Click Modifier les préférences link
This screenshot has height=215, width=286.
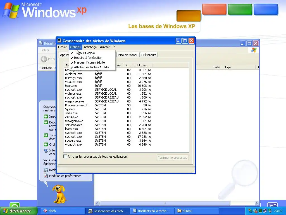pos(65,176)
